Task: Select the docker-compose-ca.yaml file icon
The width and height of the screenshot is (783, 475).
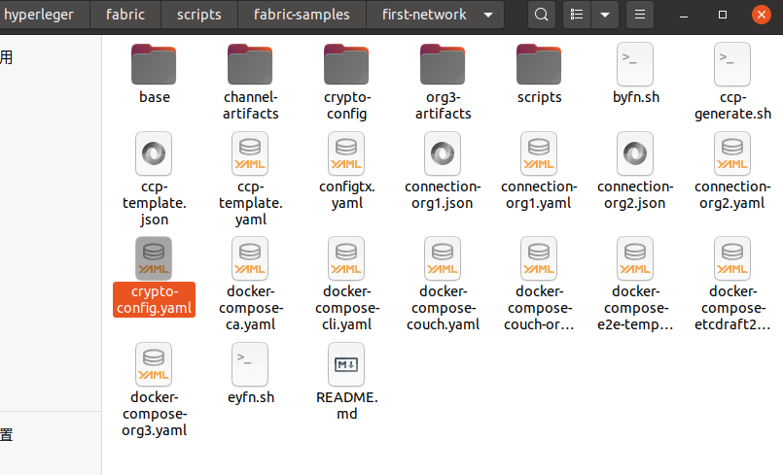Action: pyautogui.click(x=250, y=258)
